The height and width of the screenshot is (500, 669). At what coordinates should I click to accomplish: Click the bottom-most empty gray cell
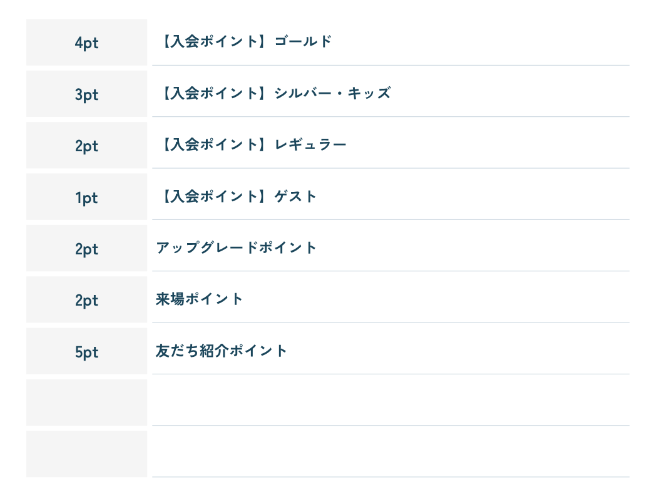tap(86, 454)
